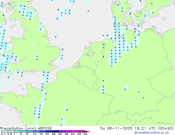Click the 0.1–0.5 mm legend color swatch

pyautogui.click(x=5, y=131)
